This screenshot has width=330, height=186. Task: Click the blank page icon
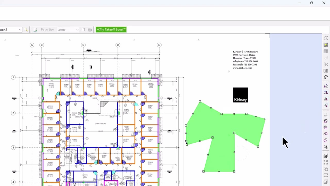click(83, 30)
